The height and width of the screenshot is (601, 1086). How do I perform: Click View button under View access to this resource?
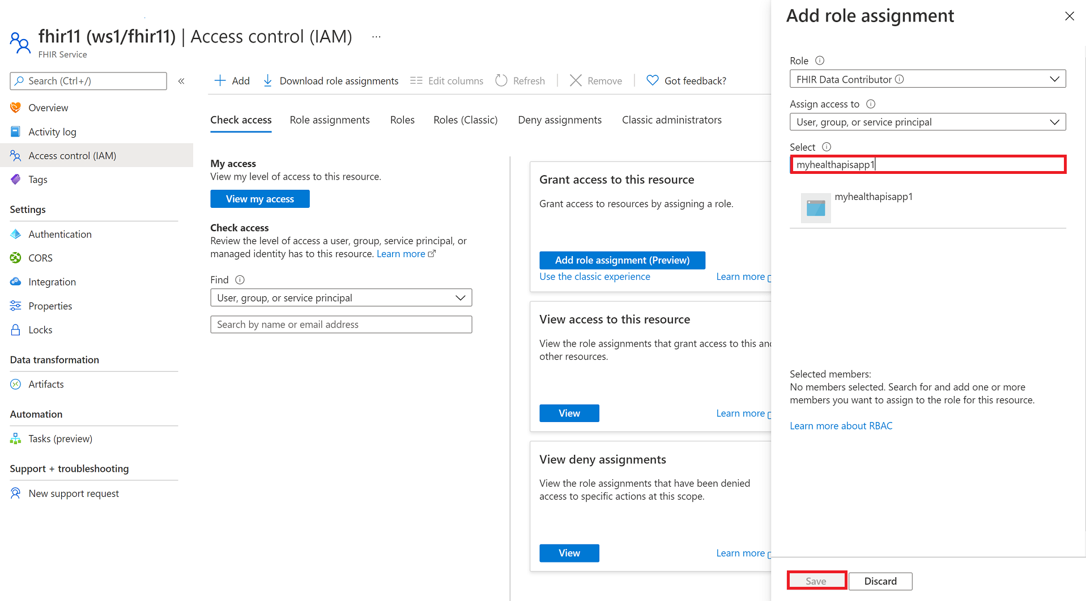pos(569,413)
